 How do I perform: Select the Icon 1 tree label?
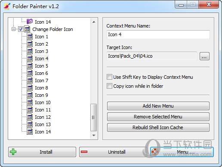click(41, 37)
